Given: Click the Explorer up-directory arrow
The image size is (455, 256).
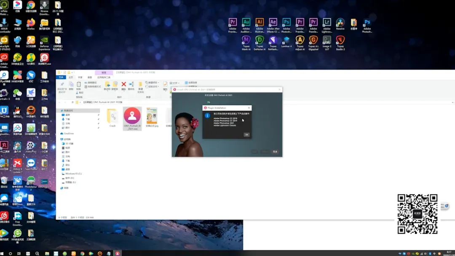Looking at the screenshot, I should click(x=72, y=102).
